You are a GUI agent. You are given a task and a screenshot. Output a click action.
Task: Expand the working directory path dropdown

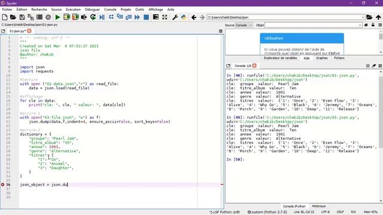click(x=363, y=17)
